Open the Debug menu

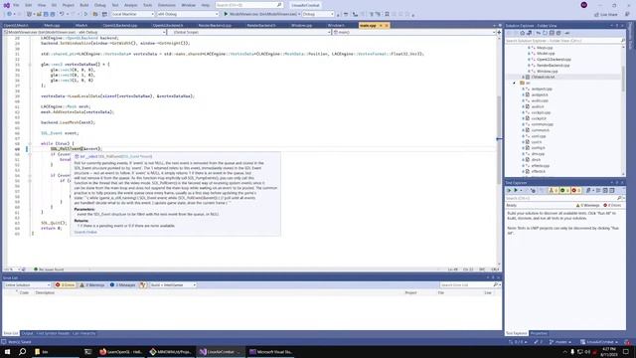tap(99, 5)
